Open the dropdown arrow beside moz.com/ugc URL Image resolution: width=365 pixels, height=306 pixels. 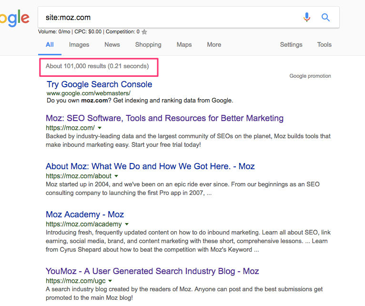110,281
